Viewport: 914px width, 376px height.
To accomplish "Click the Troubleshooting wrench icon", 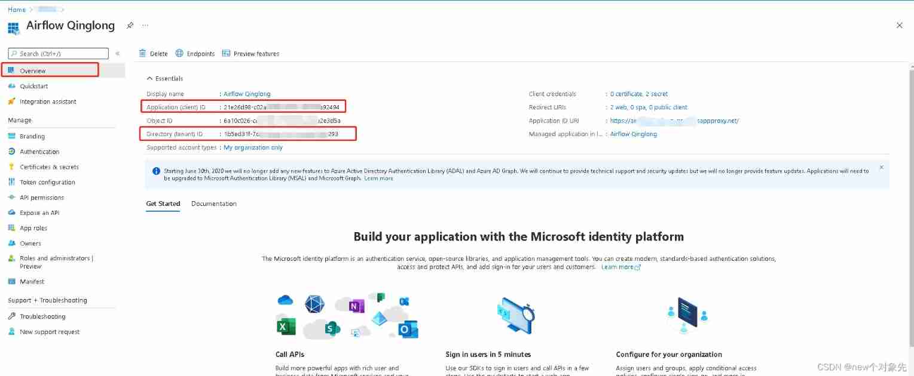I will click(11, 316).
